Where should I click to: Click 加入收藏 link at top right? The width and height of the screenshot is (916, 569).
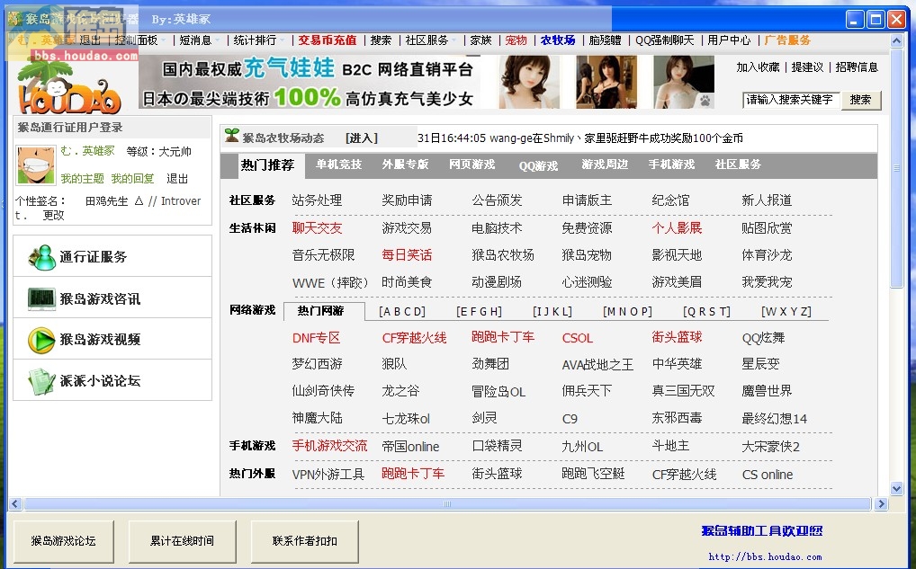pos(758,67)
